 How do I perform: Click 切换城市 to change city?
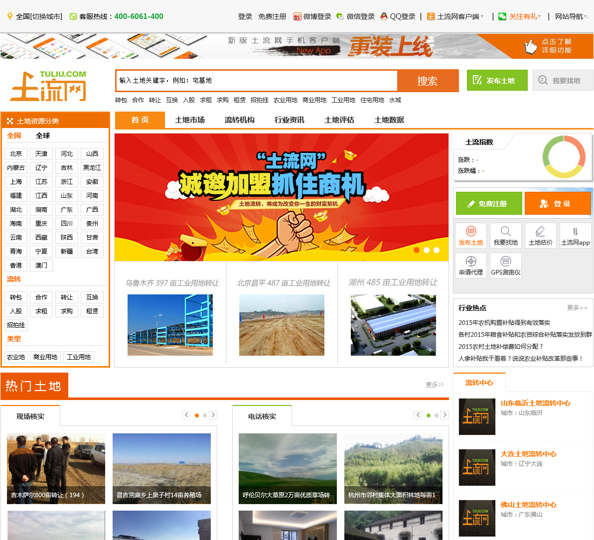[x=46, y=16]
